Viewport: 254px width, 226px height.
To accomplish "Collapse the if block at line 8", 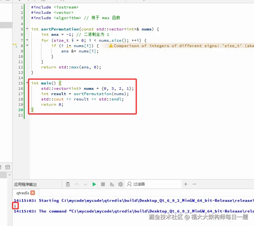I will tap(27, 45).
